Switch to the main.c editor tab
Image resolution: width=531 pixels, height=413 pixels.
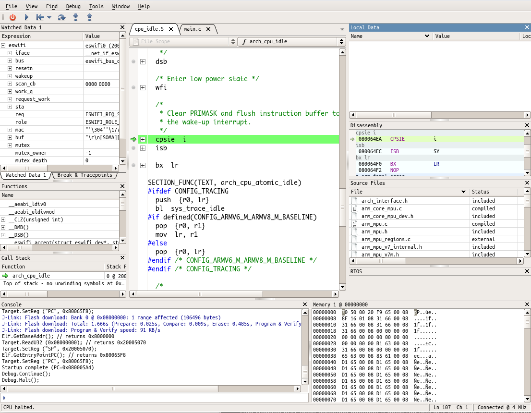pyautogui.click(x=193, y=29)
